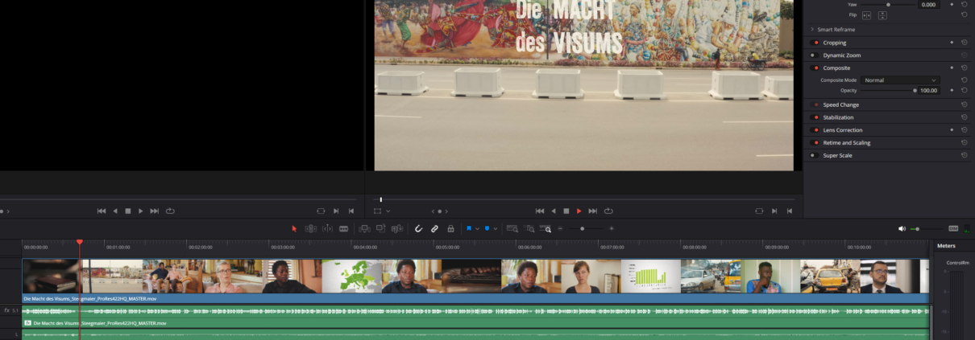Add a blue marker at the playhead
Image resolution: width=975 pixels, height=340 pixels.
[x=487, y=229]
